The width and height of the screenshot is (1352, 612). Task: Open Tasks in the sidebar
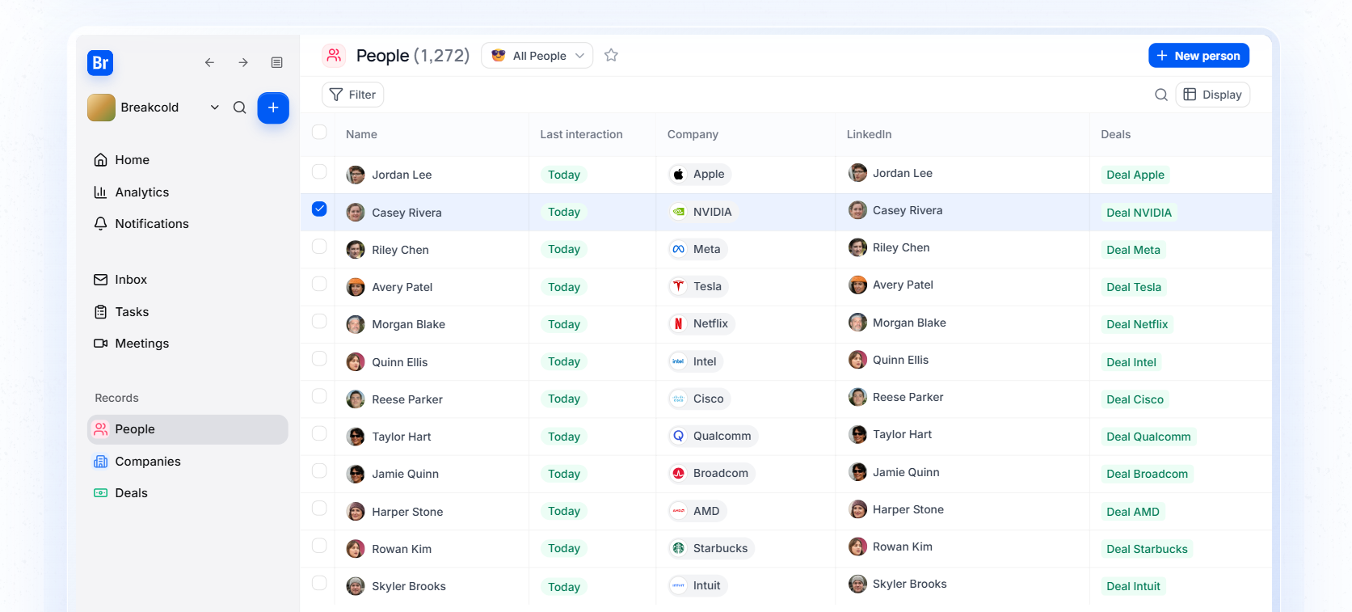coord(187,312)
